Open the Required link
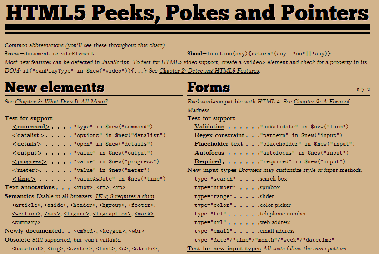Image resolution: width=379 pixels, height=254 pixels. click(208, 161)
